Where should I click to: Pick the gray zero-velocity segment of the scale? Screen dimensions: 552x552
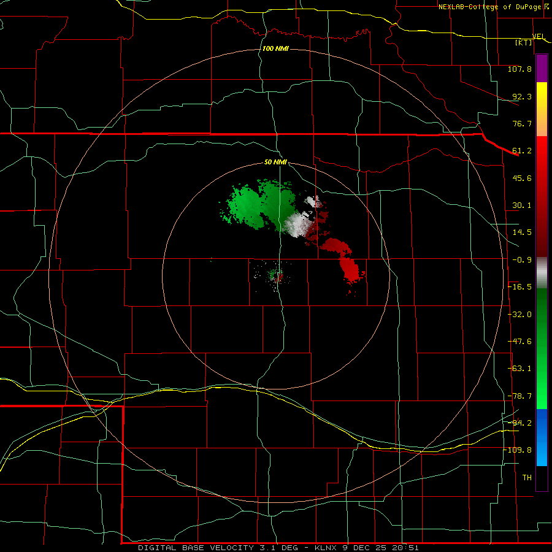click(x=542, y=273)
